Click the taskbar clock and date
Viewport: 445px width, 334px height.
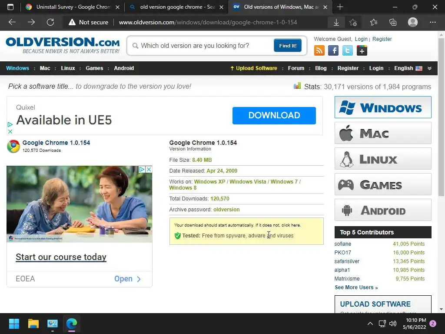point(414,324)
